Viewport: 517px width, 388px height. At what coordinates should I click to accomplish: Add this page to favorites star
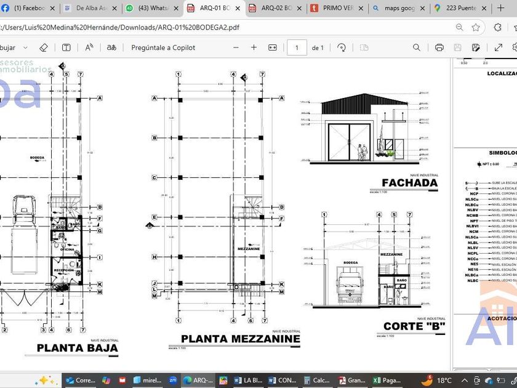[476, 27]
